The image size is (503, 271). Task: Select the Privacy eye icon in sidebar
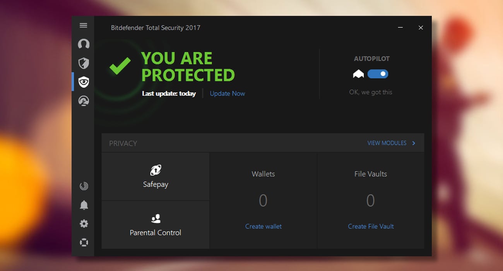(x=83, y=82)
